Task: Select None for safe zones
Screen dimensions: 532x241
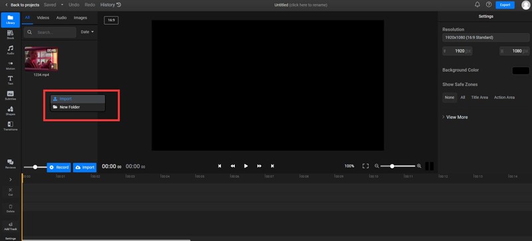Action: tap(450, 98)
